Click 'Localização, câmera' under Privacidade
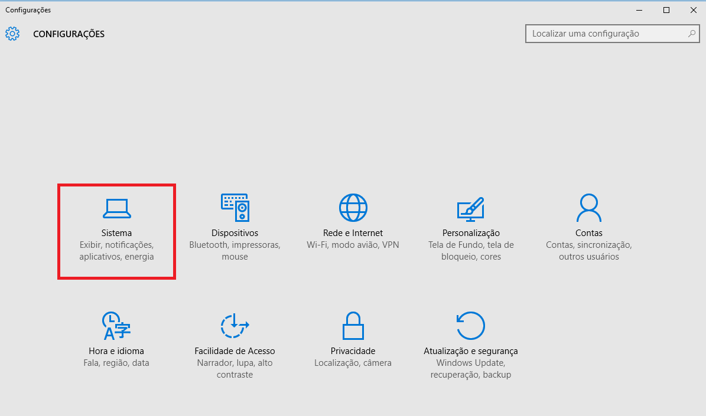 coord(353,362)
